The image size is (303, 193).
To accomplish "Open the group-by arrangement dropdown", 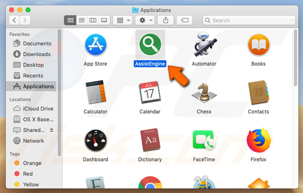I will pyautogui.click(x=123, y=20).
